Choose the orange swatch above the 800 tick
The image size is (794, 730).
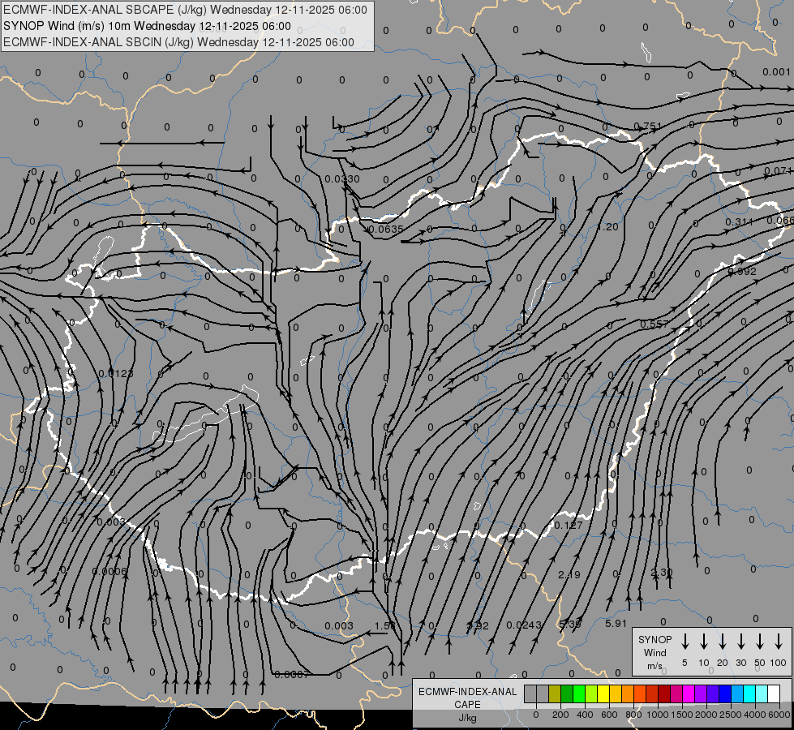[628, 693]
